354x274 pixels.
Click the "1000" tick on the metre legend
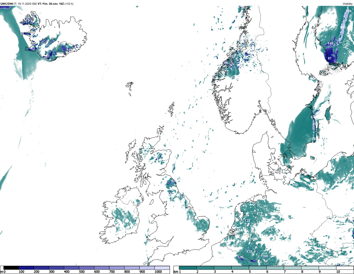(x=158, y=272)
